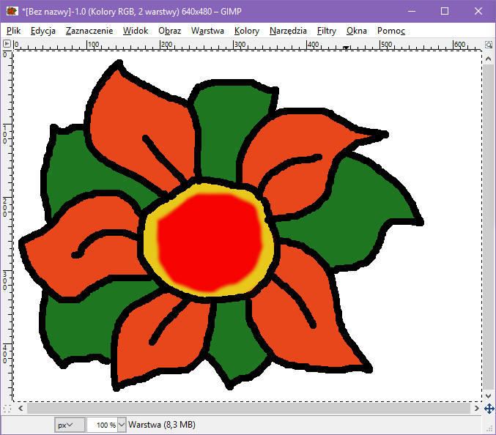Minimize the GIMP window

point(411,11)
